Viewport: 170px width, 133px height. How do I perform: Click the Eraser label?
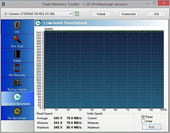[17, 60]
